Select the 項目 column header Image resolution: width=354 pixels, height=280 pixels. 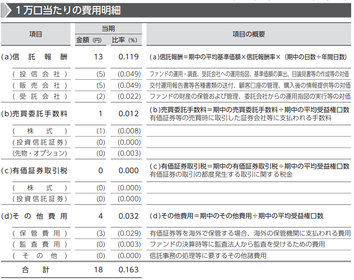click(x=36, y=34)
